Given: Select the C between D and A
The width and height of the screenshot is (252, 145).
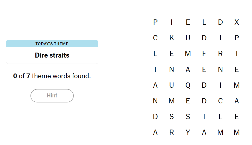Looking at the screenshot, I should coord(220,101).
